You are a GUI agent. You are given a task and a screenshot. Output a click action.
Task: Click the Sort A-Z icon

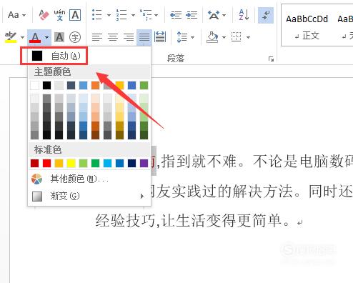click(244, 15)
